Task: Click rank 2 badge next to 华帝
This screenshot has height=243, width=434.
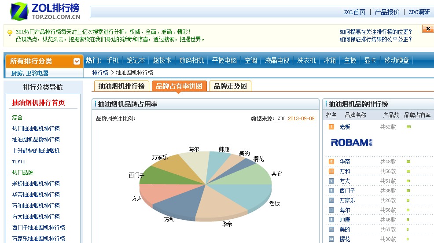Action: coord(331,162)
